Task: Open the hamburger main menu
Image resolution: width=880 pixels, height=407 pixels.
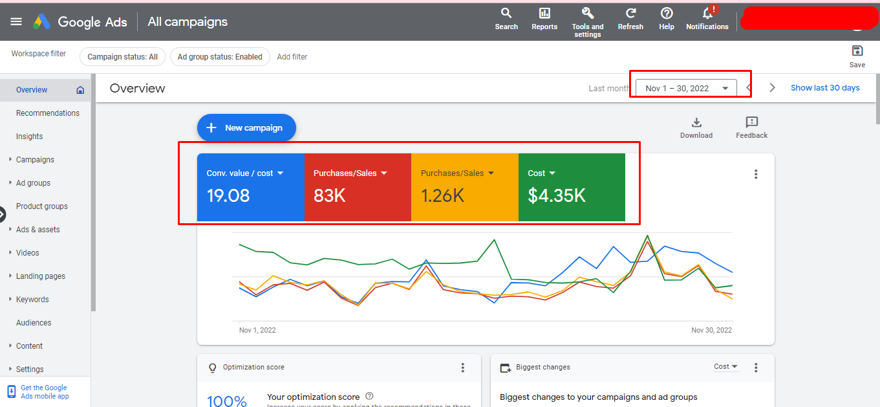Action: point(16,21)
